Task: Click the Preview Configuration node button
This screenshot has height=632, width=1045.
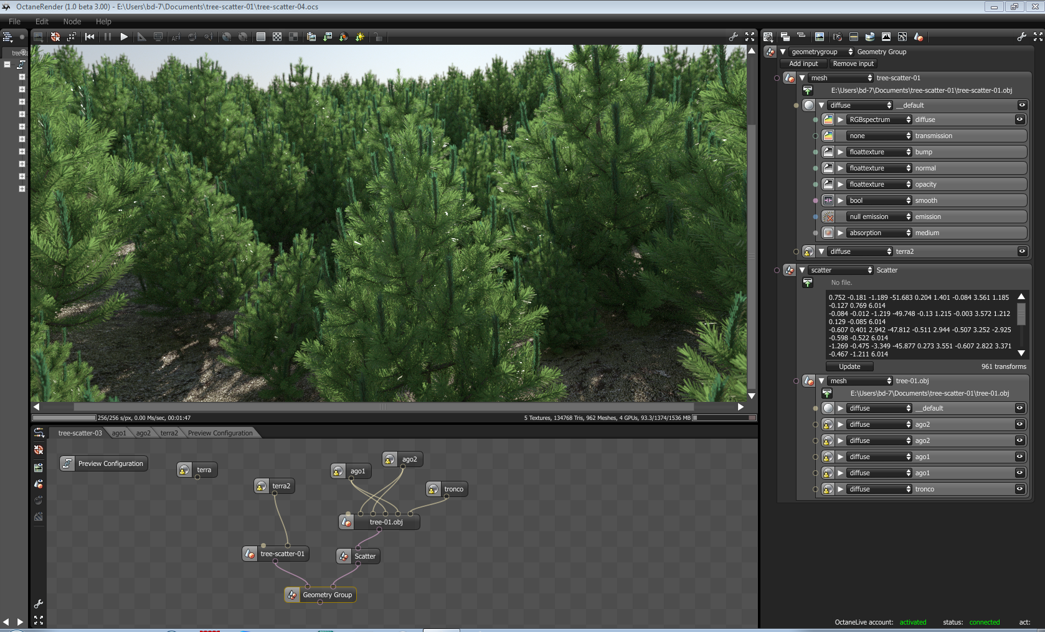Action: click(x=103, y=463)
